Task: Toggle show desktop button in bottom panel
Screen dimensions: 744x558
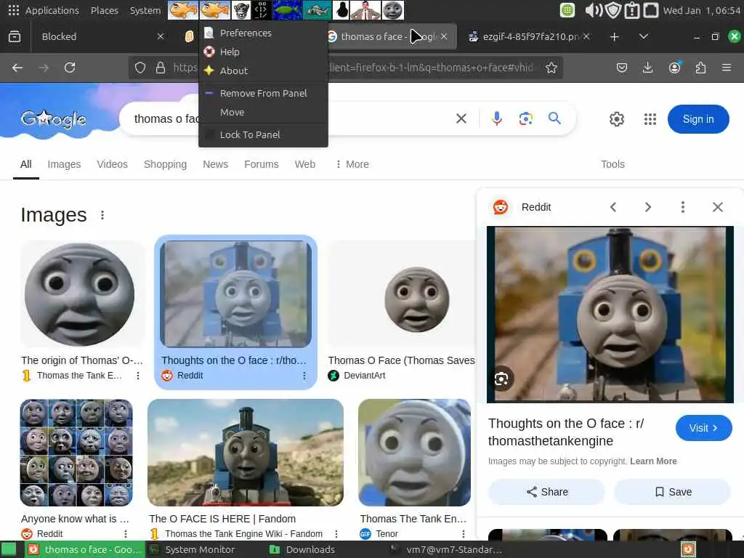Action: [9, 549]
